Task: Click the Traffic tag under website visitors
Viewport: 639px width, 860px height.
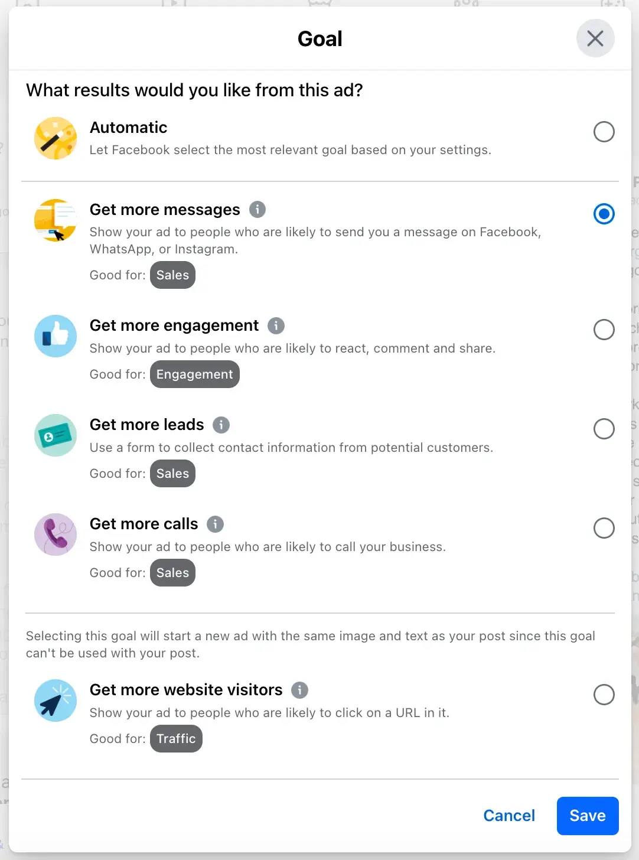Action: [176, 739]
